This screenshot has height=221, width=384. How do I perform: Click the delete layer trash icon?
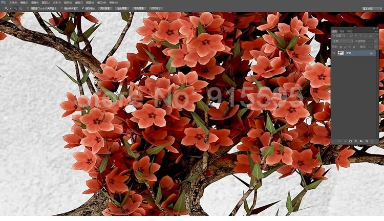372,141
